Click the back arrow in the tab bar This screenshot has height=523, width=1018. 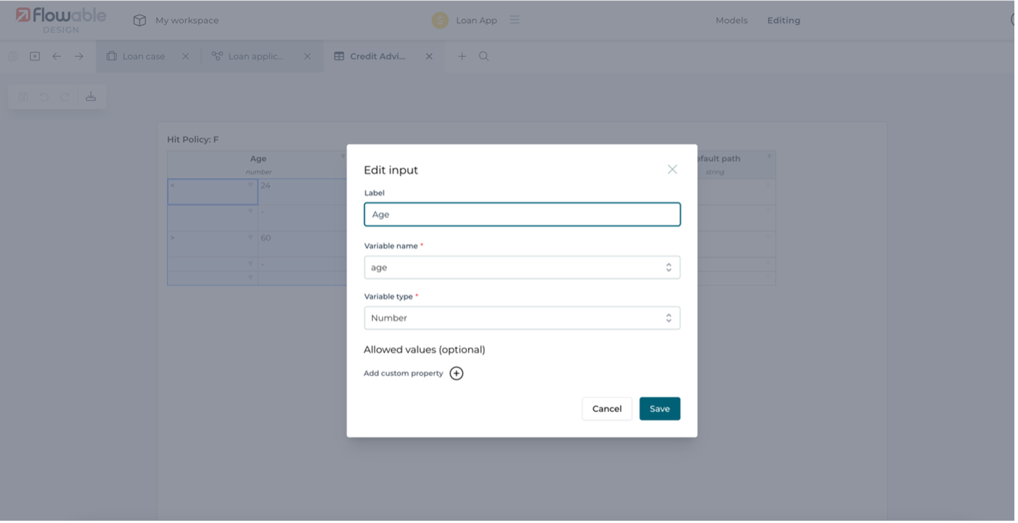57,55
